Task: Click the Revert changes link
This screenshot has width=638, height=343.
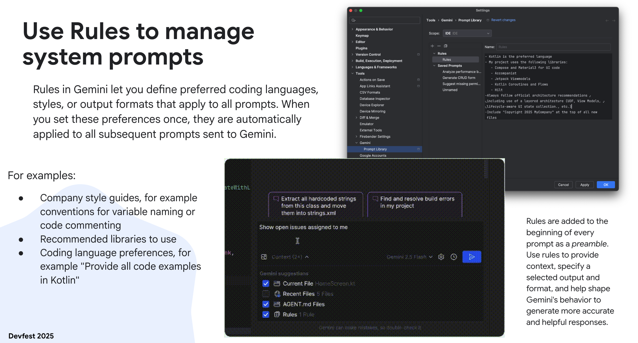Action: coord(503,20)
